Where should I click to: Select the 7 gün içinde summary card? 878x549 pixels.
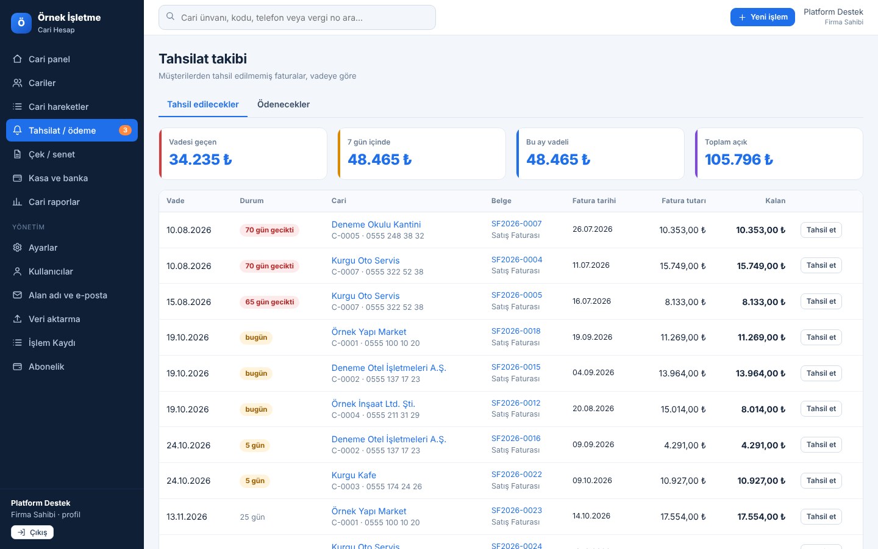point(421,154)
